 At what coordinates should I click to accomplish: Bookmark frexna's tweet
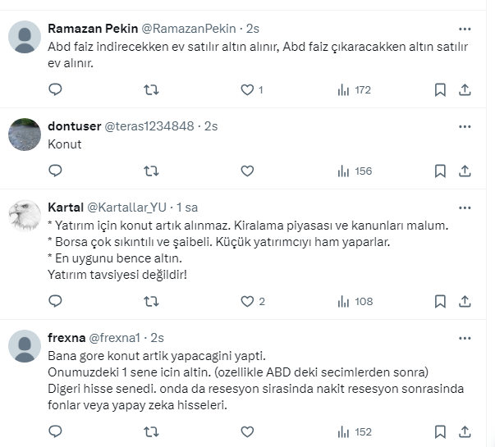click(x=440, y=431)
